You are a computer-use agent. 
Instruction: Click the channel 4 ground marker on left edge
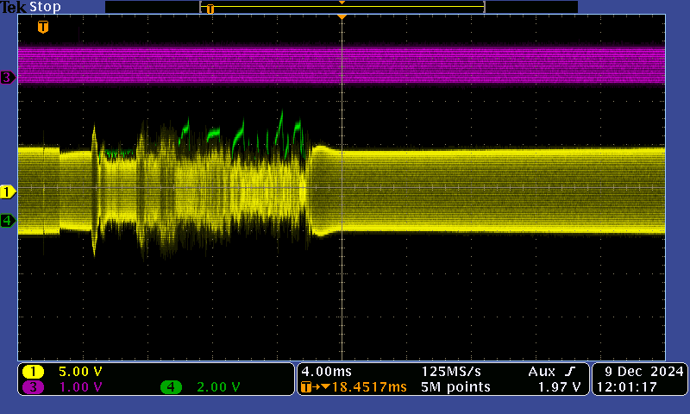[x=8, y=221]
